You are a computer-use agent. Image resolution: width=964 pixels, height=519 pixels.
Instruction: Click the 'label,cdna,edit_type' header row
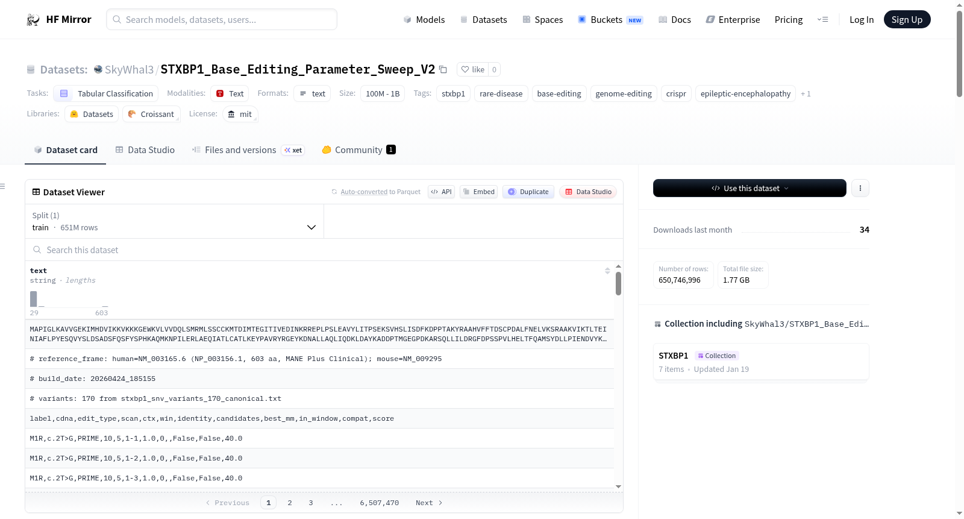coord(319,418)
